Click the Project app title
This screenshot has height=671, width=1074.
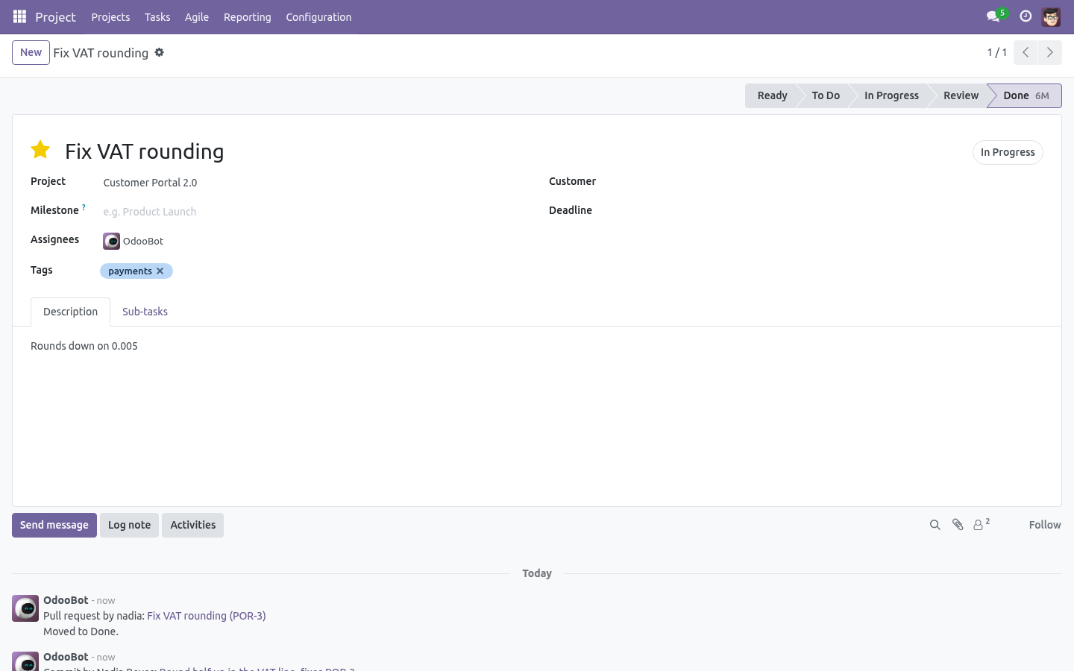(55, 16)
